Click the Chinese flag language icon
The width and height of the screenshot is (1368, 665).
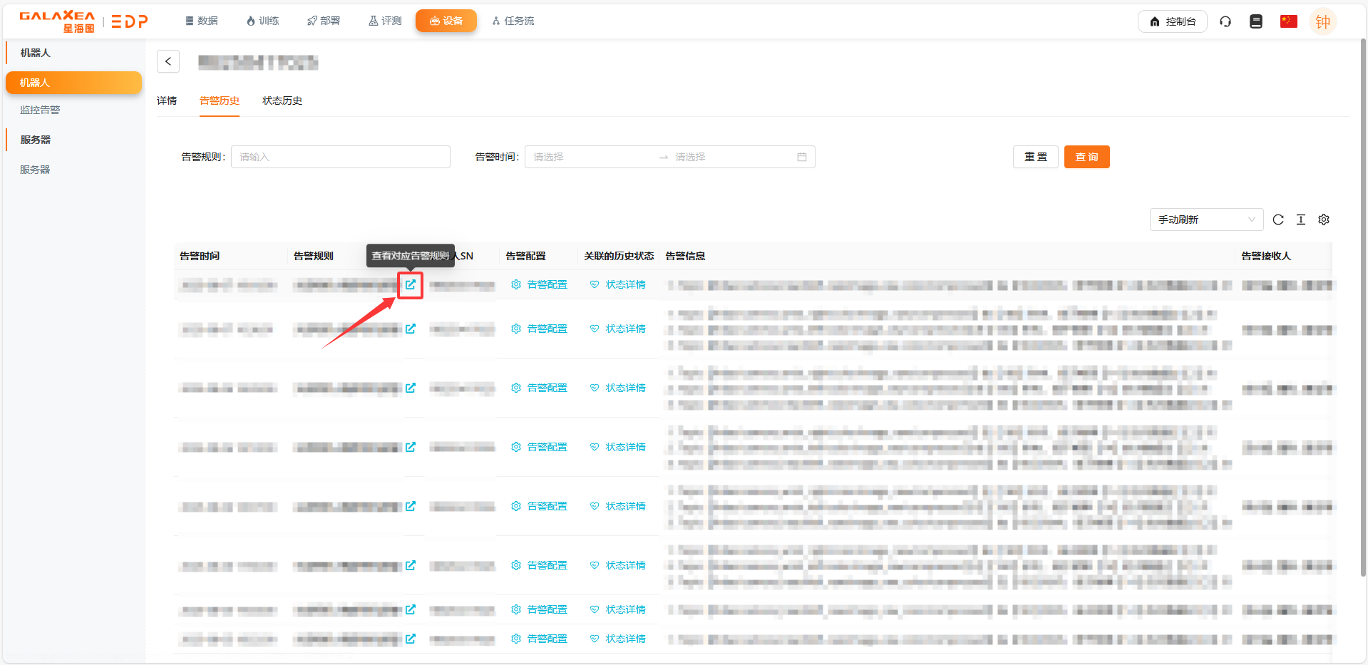pyautogui.click(x=1288, y=21)
